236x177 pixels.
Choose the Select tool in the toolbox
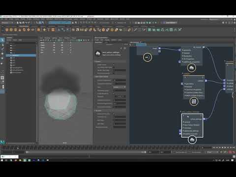[2, 40]
